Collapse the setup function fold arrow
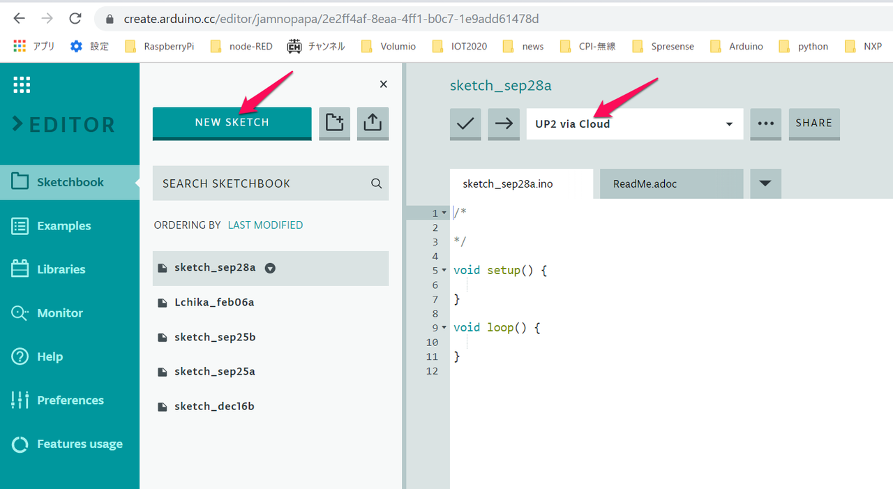The width and height of the screenshot is (893, 489). coord(444,270)
